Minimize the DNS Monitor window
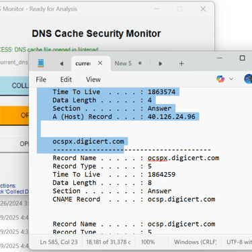 pos(157,9)
